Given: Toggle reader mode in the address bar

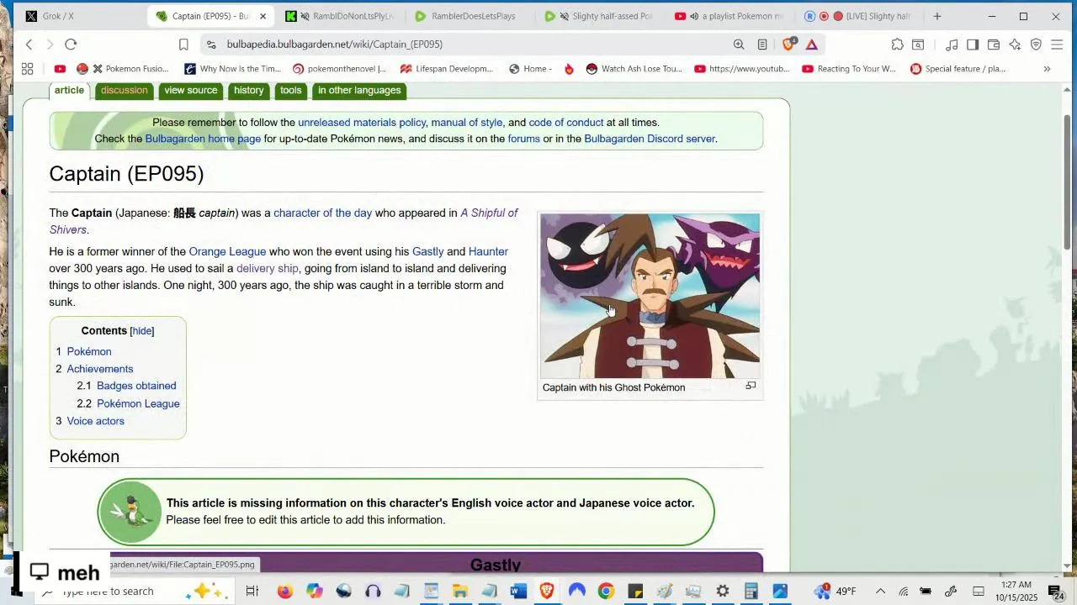Looking at the screenshot, I should 762,45.
